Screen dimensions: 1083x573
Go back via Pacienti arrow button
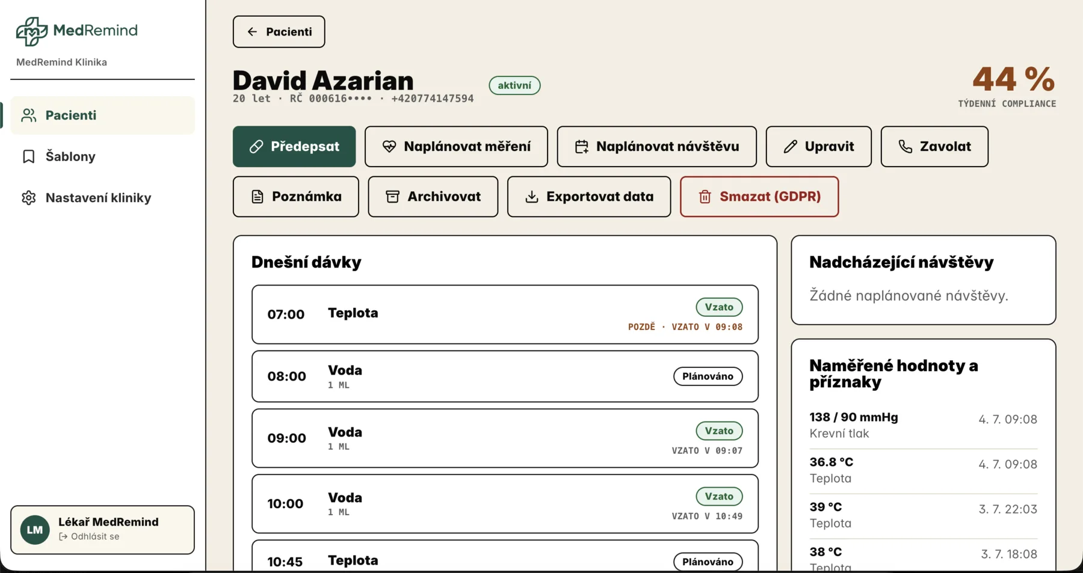click(279, 32)
